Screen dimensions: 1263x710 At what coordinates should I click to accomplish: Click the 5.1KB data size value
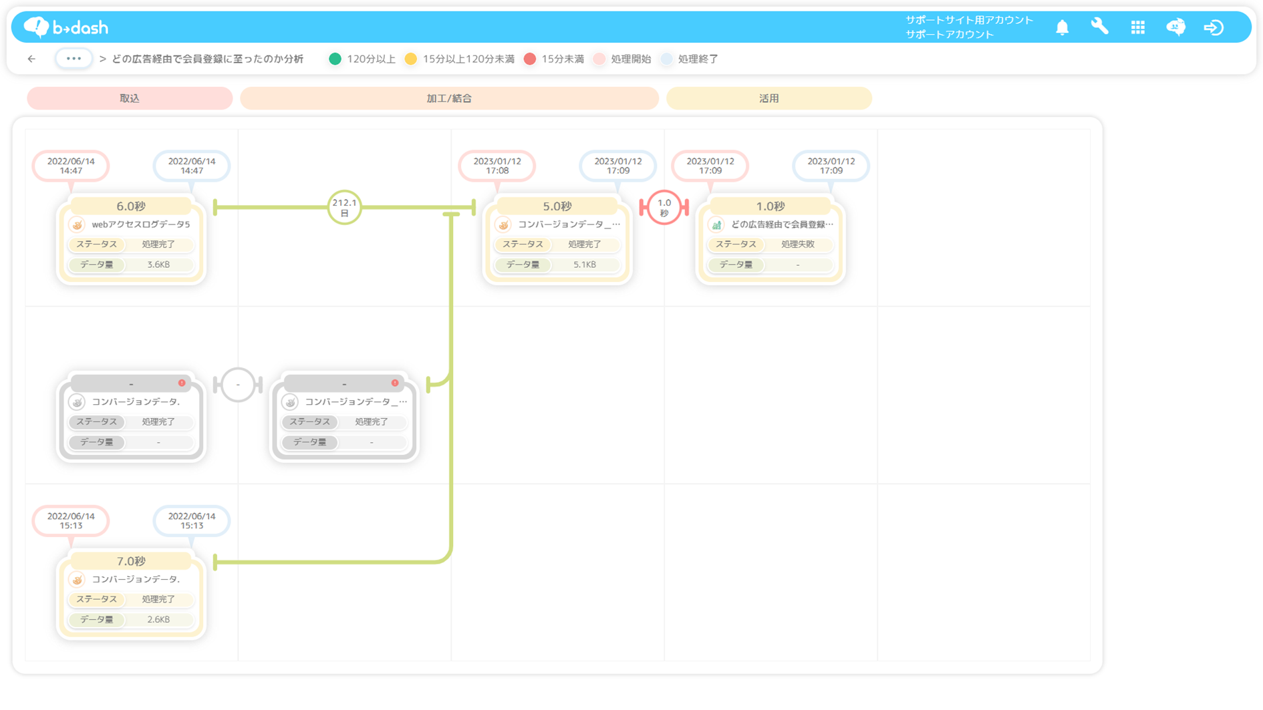coord(585,264)
